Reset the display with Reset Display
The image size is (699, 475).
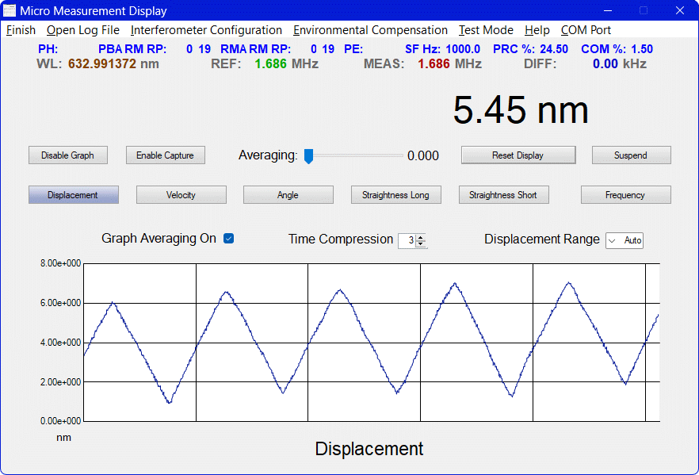point(518,155)
